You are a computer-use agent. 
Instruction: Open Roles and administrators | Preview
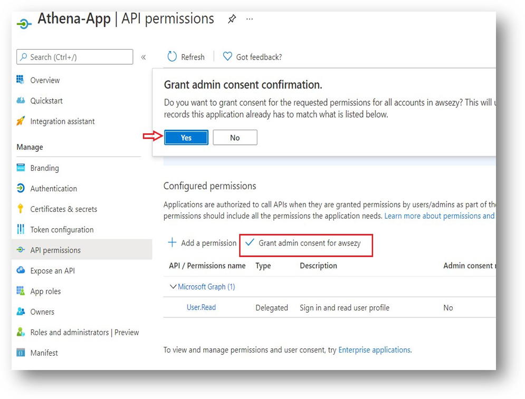(84, 333)
